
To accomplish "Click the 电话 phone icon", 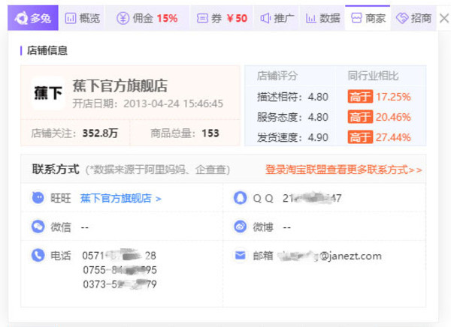I will click(x=38, y=255).
